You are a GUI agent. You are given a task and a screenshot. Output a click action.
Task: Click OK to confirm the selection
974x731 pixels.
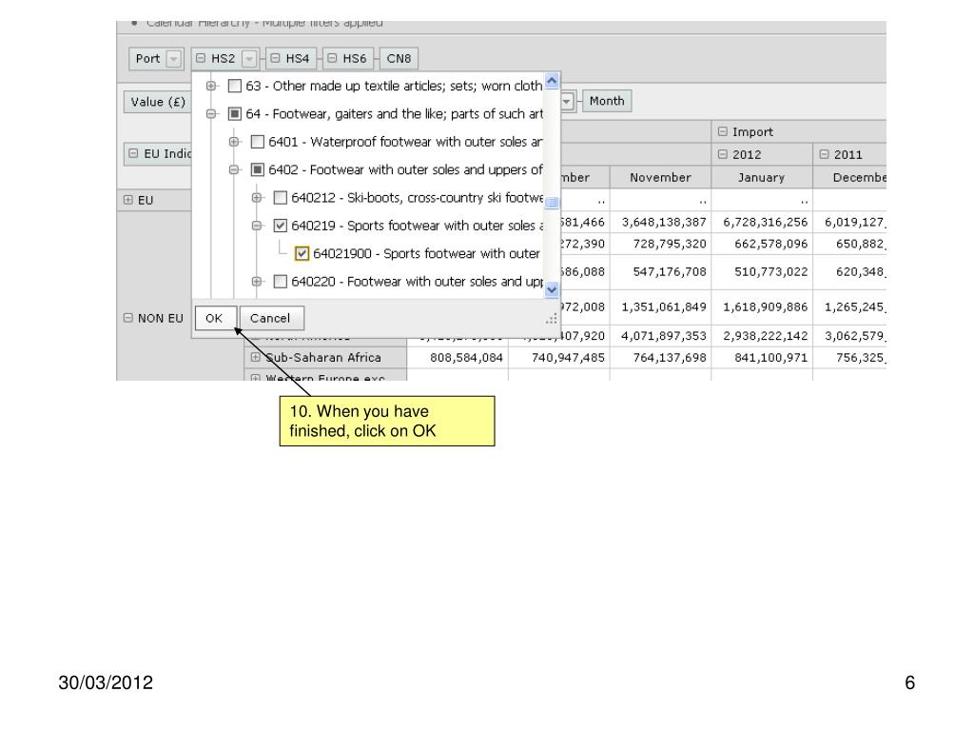[214, 318]
